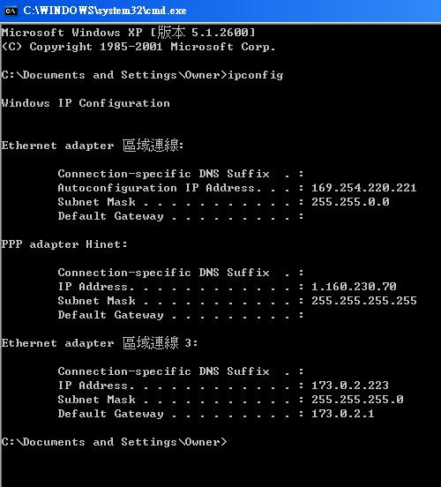Click the Copyright 1985-2001 Microsoft Corp. line
The height and width of the screenshot is (487, 441).
tap(138, 47)
